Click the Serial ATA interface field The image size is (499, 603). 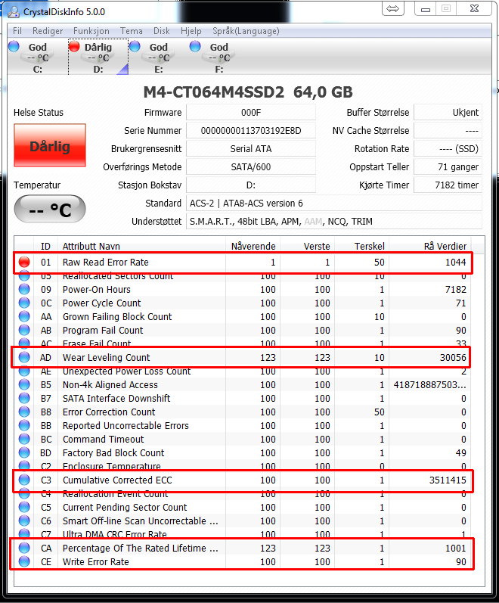[251, 148]
